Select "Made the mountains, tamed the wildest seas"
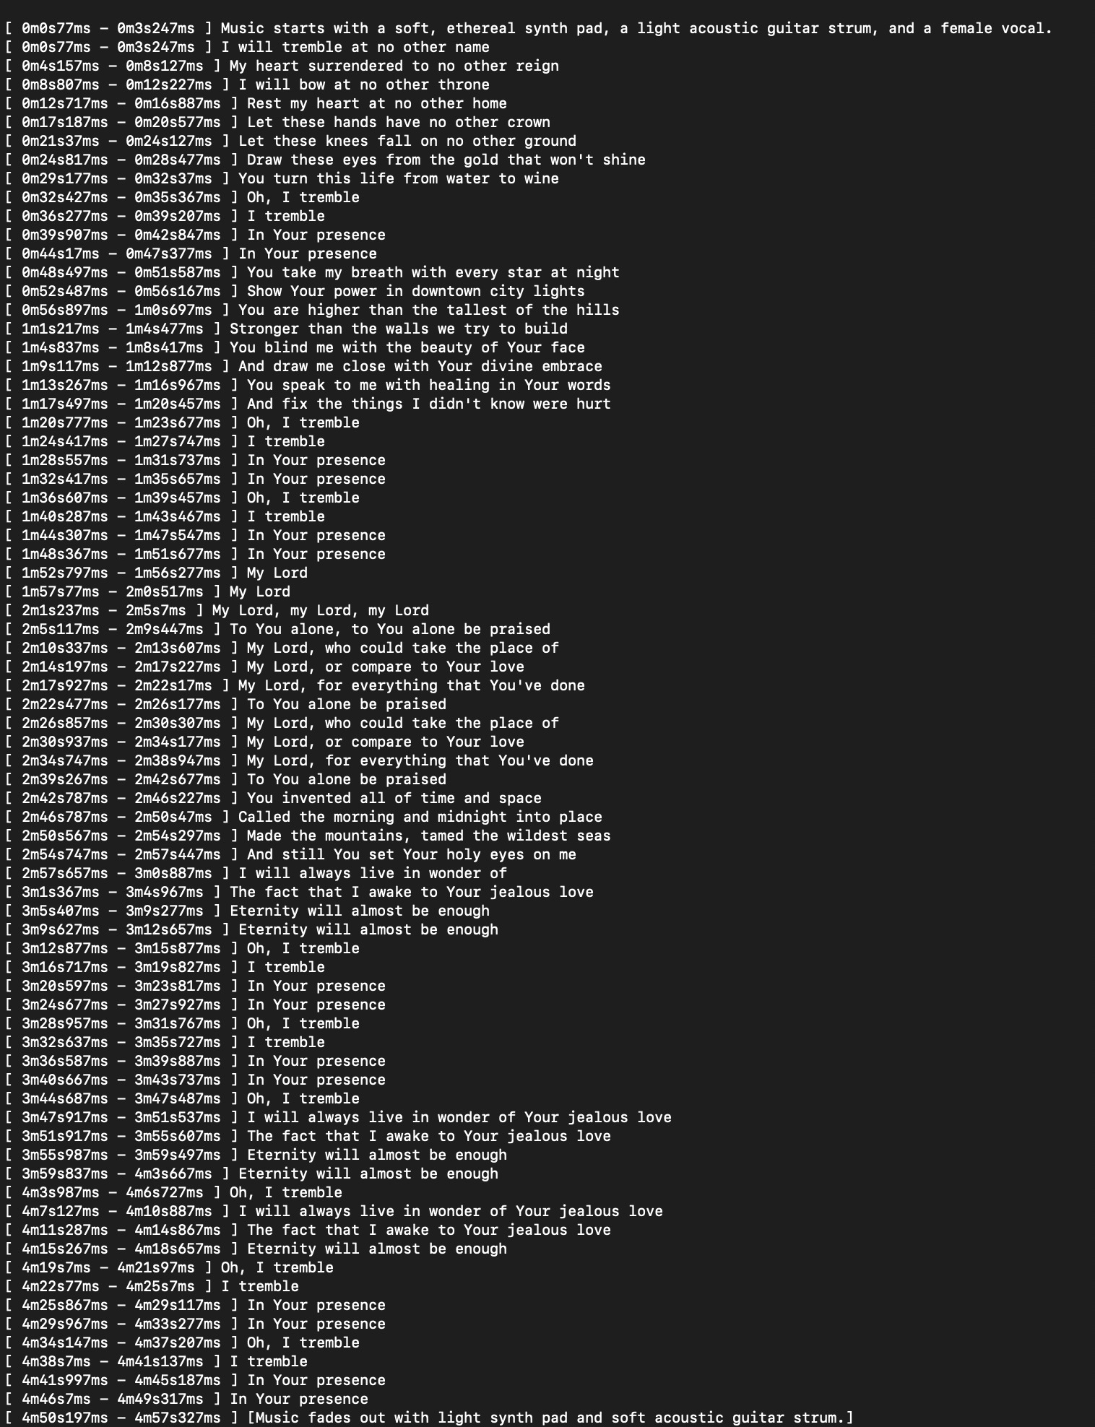Image resolution: width=1095 pixels, height=1427 pixels. pos(428,836)
